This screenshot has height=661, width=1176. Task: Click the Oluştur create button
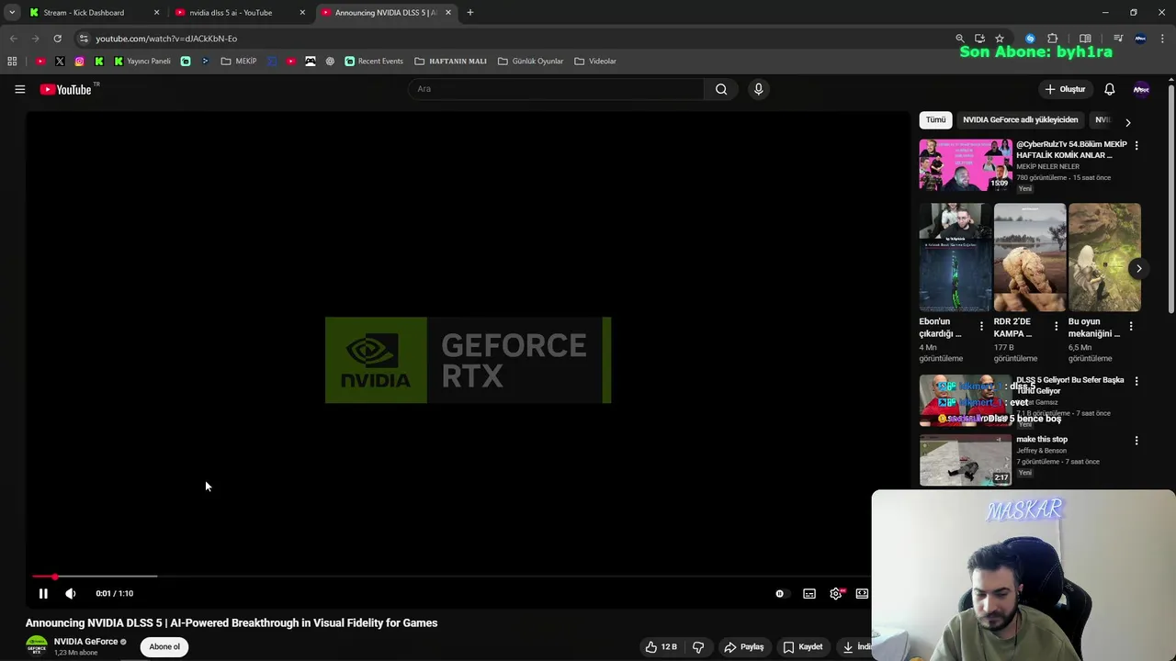tap(1065, 89)
